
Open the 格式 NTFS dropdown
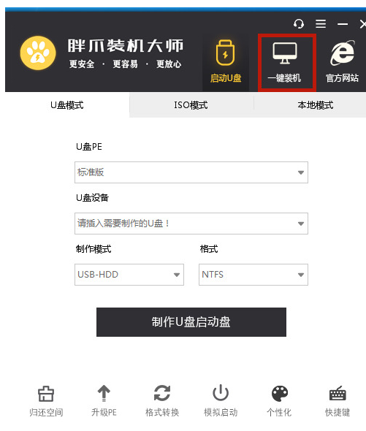[253, 275]
